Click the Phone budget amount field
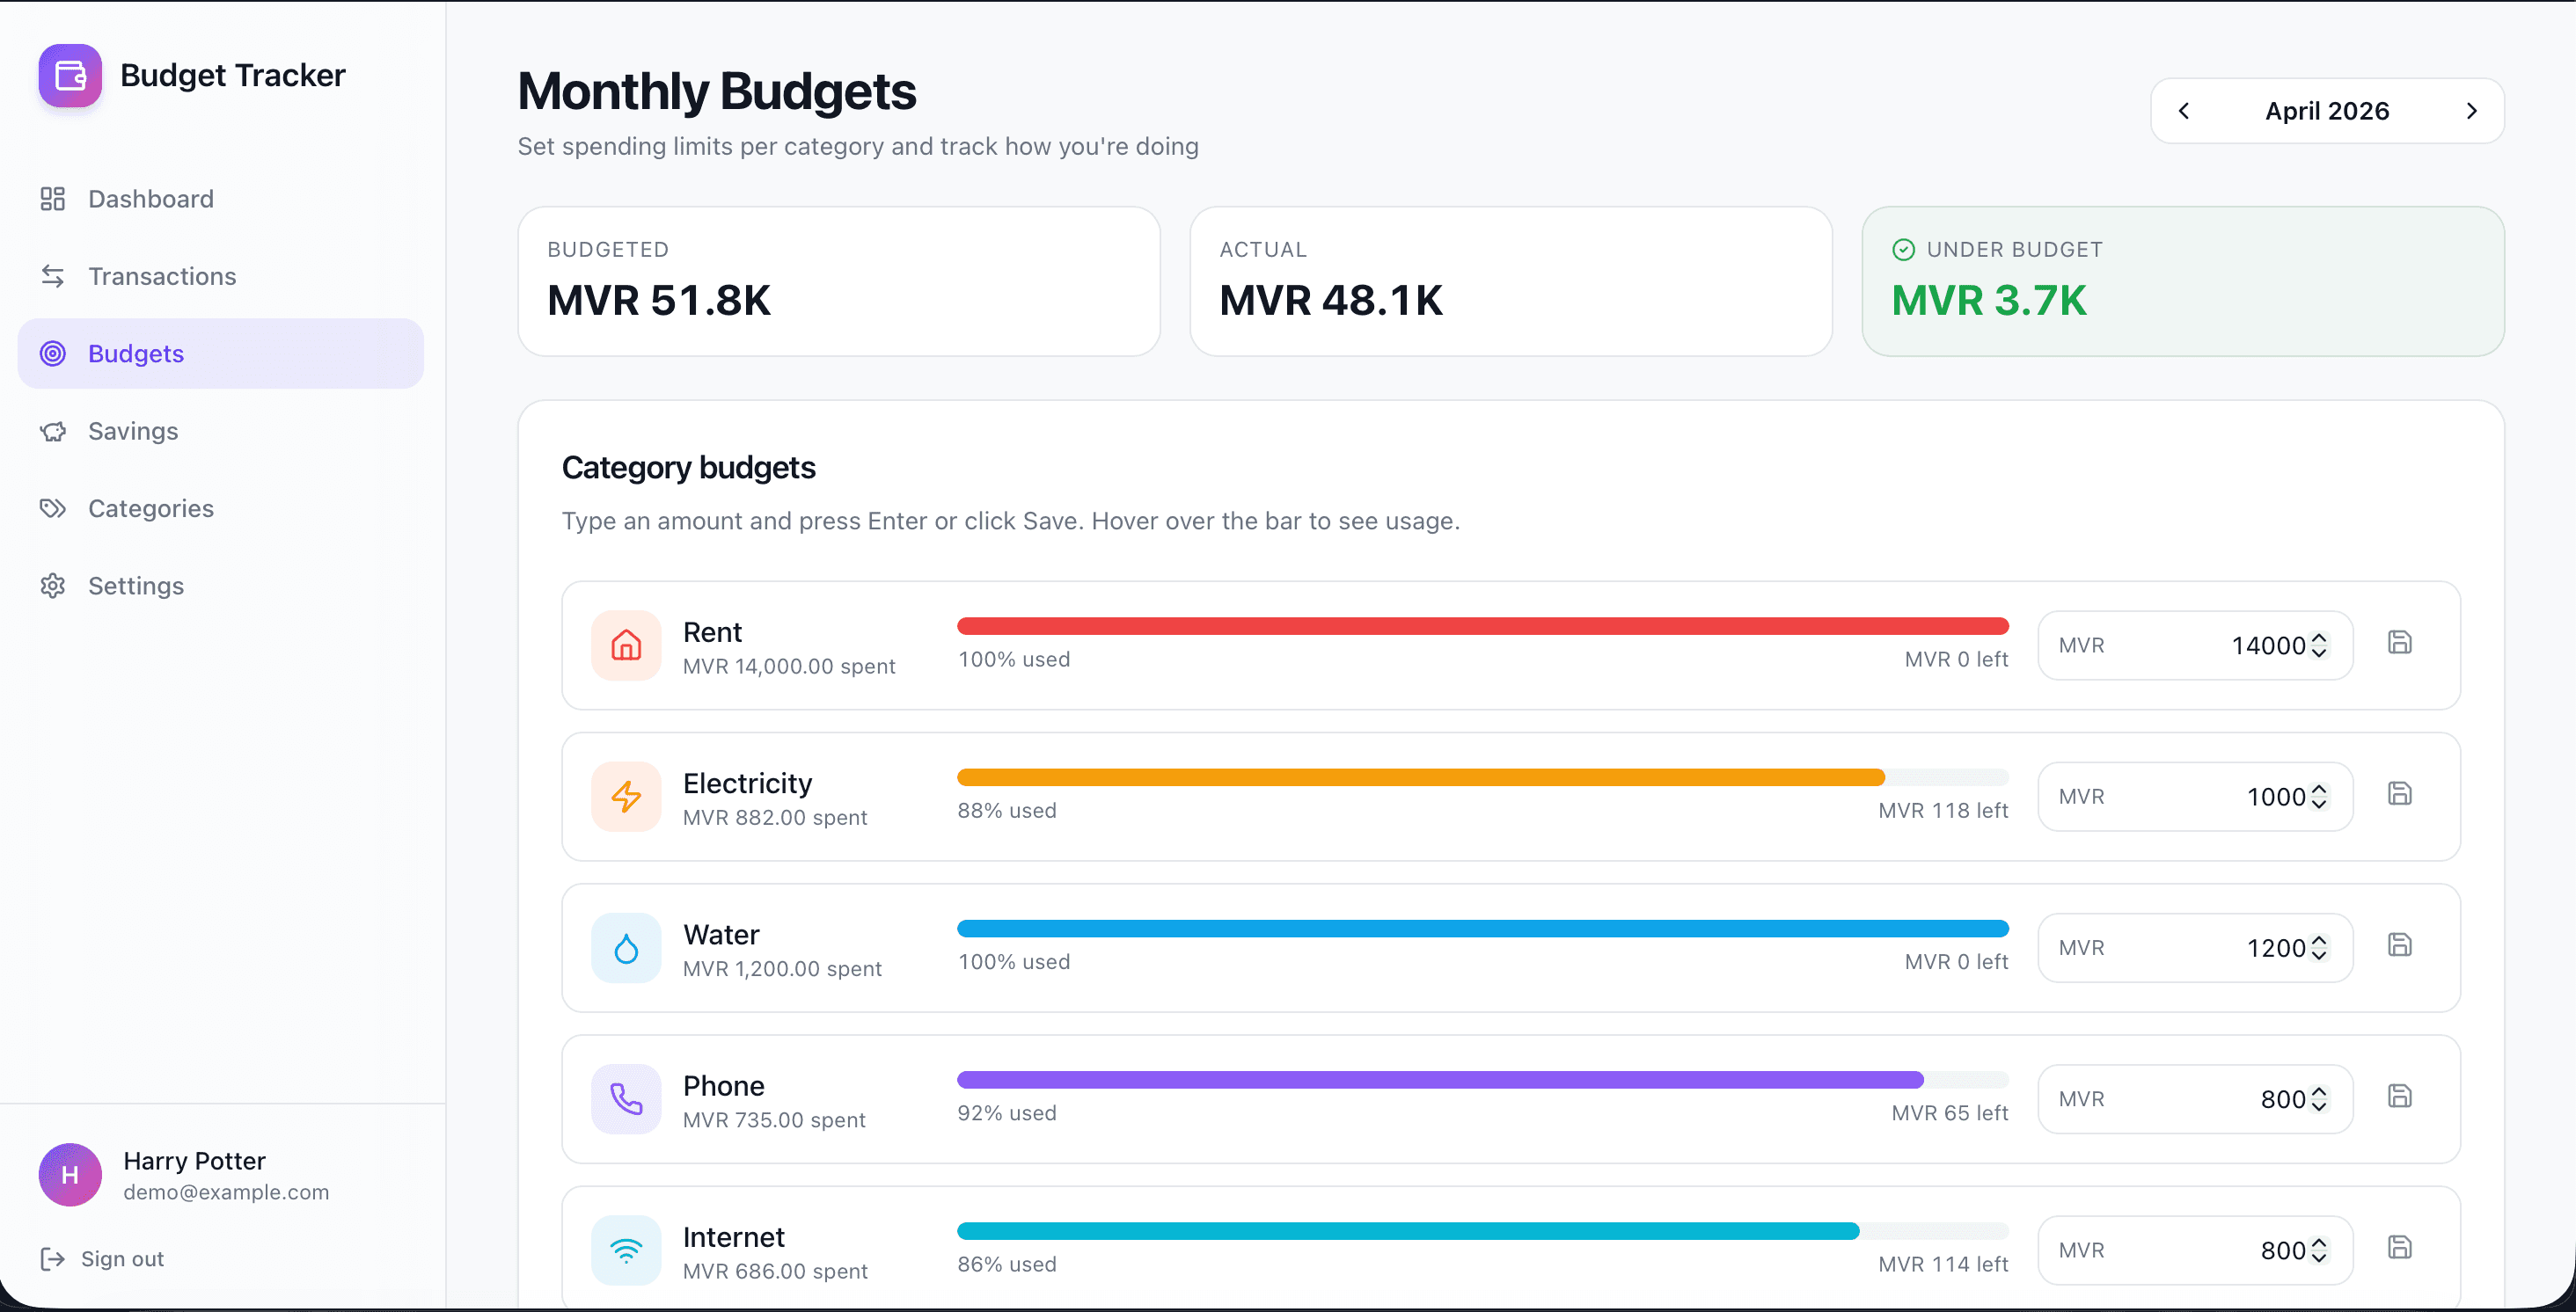The image size is (2576, 1312). [x=2195, y=1099]
